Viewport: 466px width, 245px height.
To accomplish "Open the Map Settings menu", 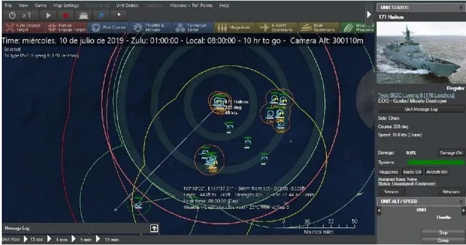I will point(67,5).
